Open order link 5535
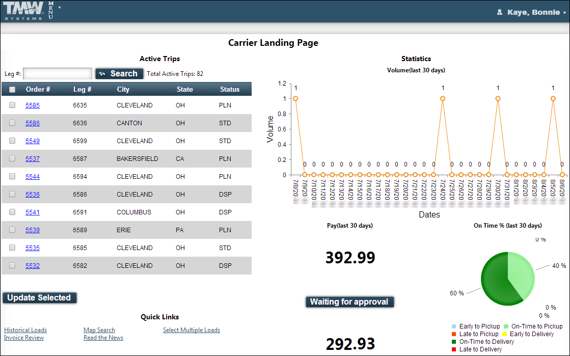570x356 pixels. pyautogui.click(x=33, y=248)
